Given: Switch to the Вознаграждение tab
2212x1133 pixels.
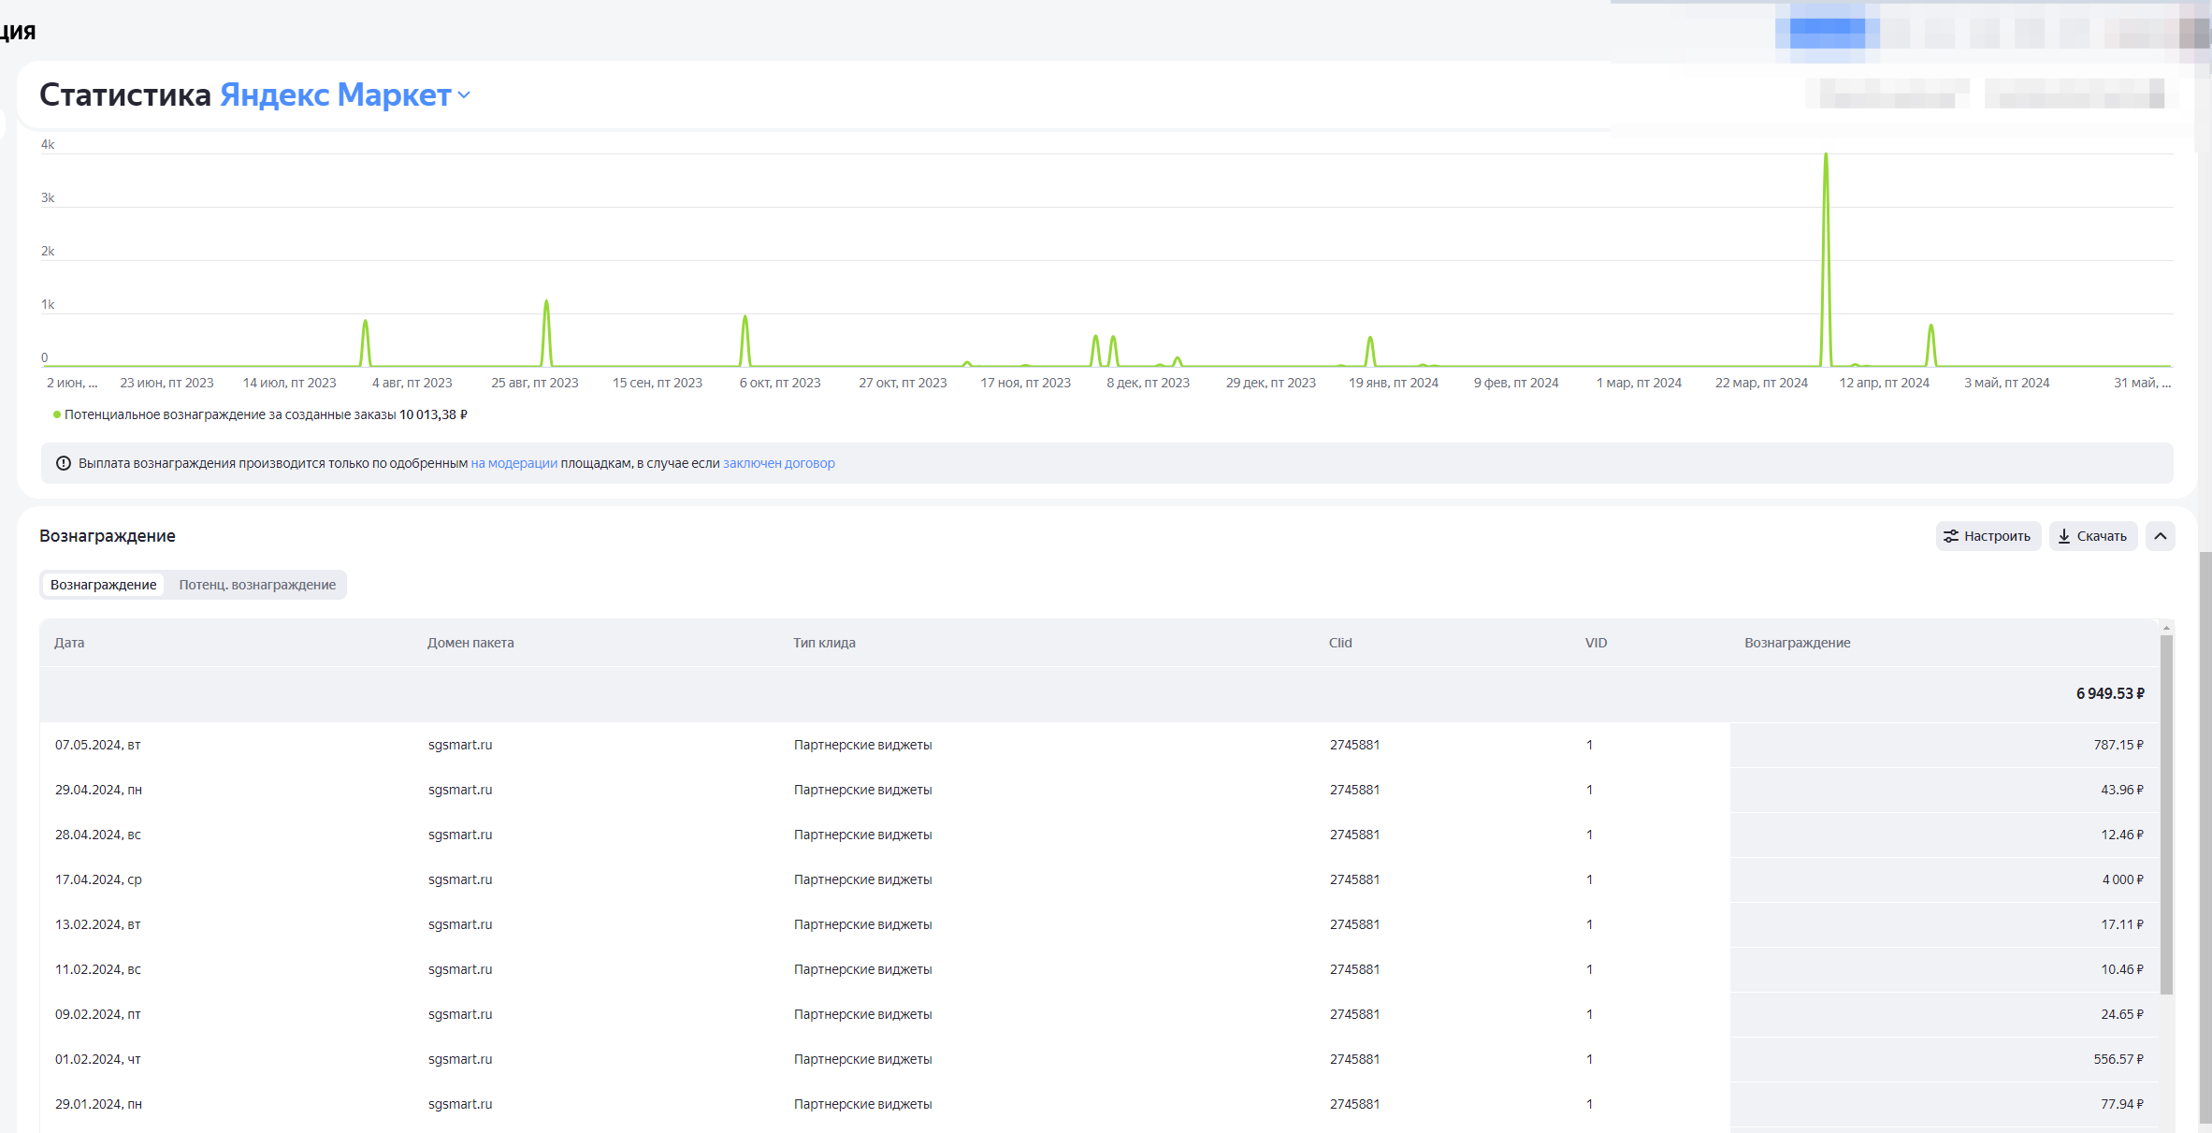Looking at the screenshot, I should click(x=103, y=585).
